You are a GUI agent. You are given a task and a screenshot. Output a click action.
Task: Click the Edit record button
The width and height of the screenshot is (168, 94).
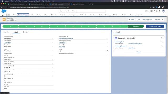(139, 20)
